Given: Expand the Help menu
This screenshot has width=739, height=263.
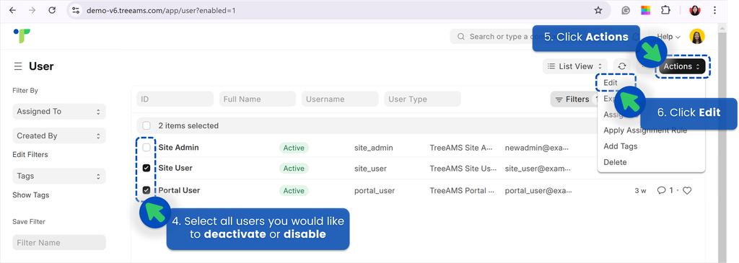Looking at the screenshot, I should [x=669, y=36].
